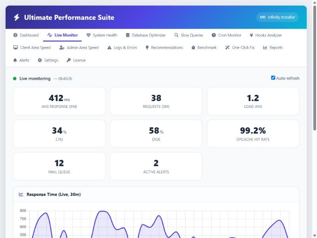View the Logs & Errors tab
This screenshot has height=238, width=317.
point(122,48)
